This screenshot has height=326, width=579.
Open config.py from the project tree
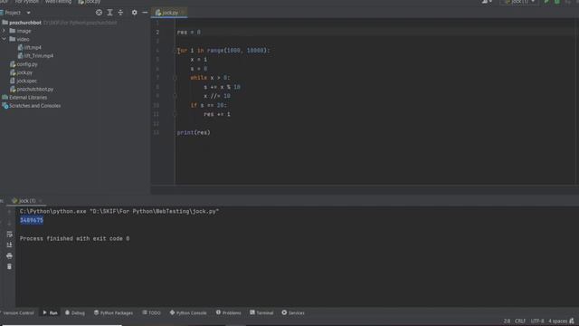(x=24, y=64)
